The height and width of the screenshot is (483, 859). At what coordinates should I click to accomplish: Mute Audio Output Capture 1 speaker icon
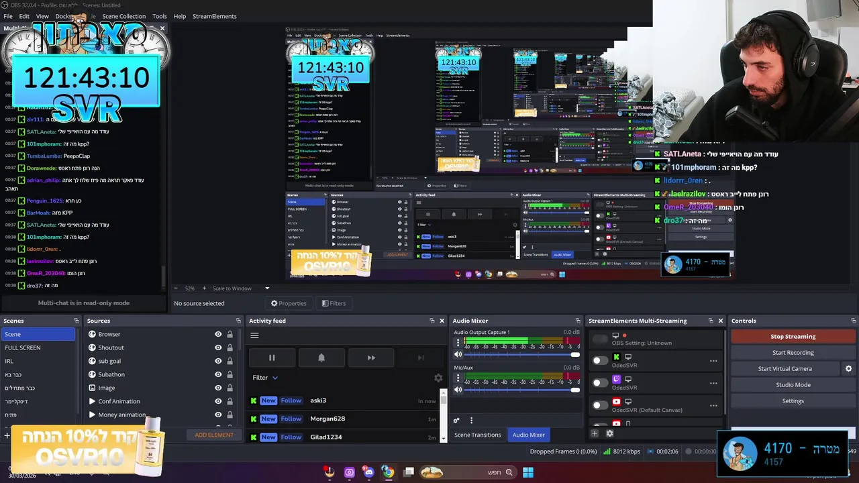458,354
